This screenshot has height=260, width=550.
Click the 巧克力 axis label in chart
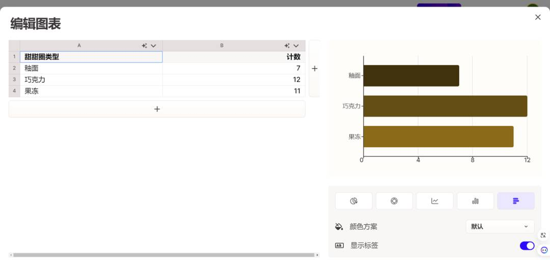(x=351, y=106)
